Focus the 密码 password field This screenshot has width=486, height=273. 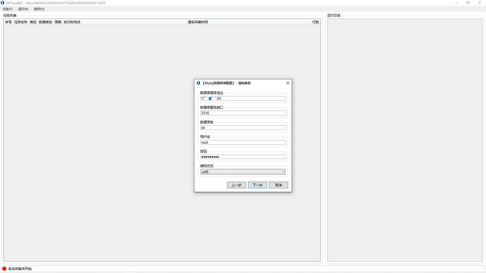[243, 157]
